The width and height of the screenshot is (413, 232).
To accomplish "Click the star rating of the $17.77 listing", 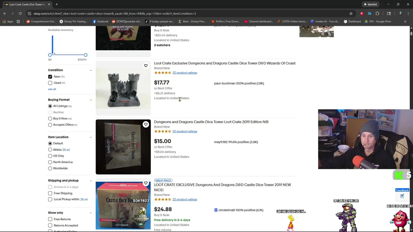I will (x=163, y=73).
